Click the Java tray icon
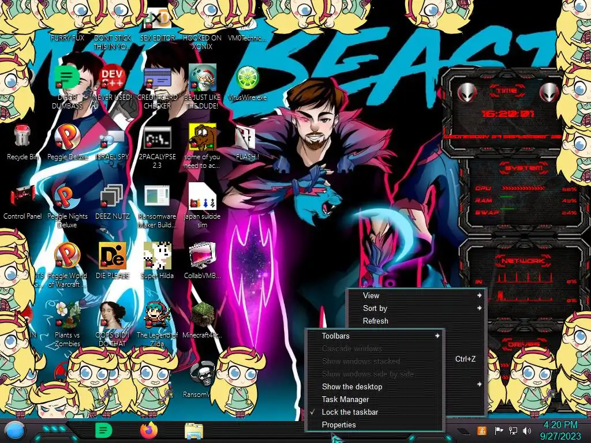Screen dimensions: 591x443 (482, 430)
